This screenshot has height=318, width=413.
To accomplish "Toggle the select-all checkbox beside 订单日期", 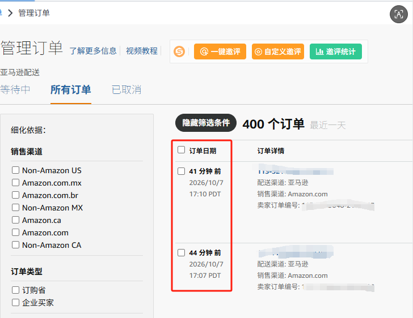I will 181,150.
